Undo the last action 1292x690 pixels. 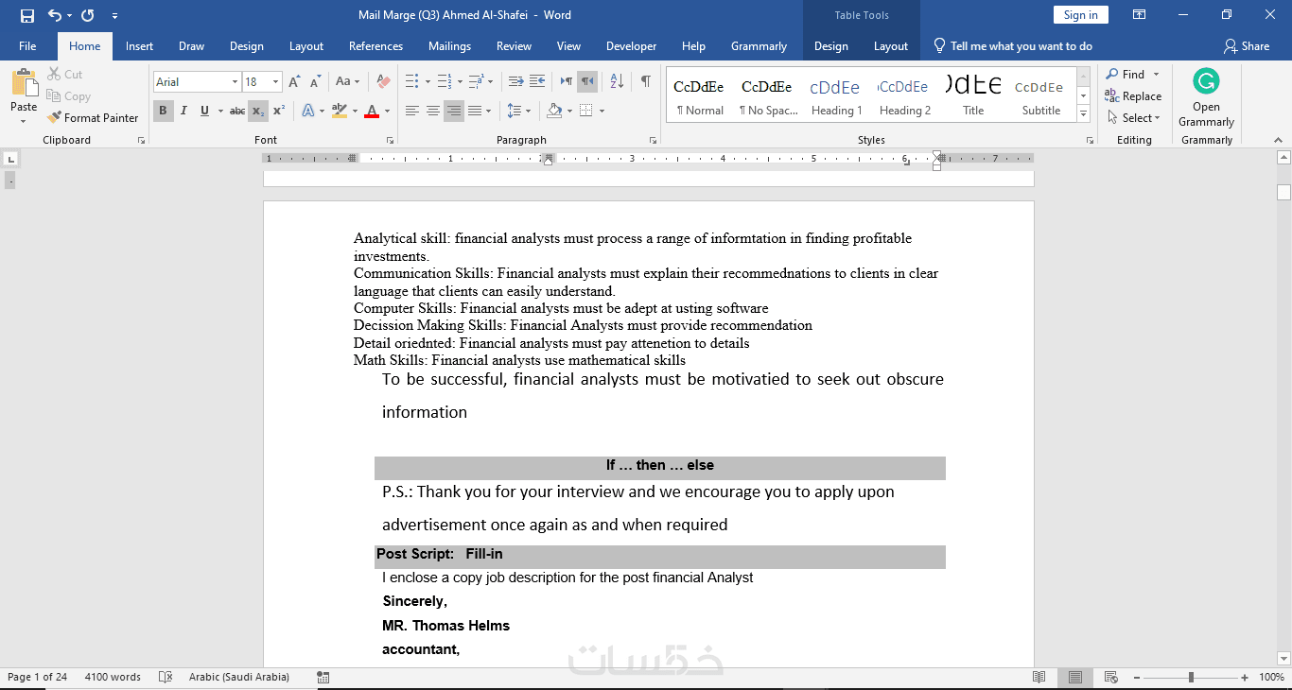[x=54, y=15]
